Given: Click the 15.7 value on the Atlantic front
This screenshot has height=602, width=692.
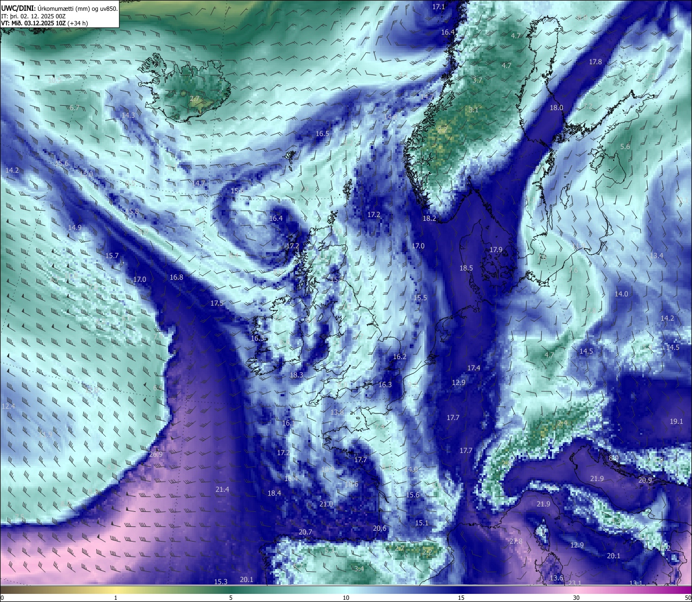Looking at the screenshot, I should click(112, 255).
